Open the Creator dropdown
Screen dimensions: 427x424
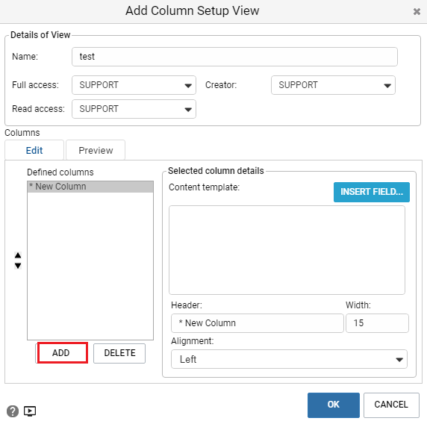point(333,85)
